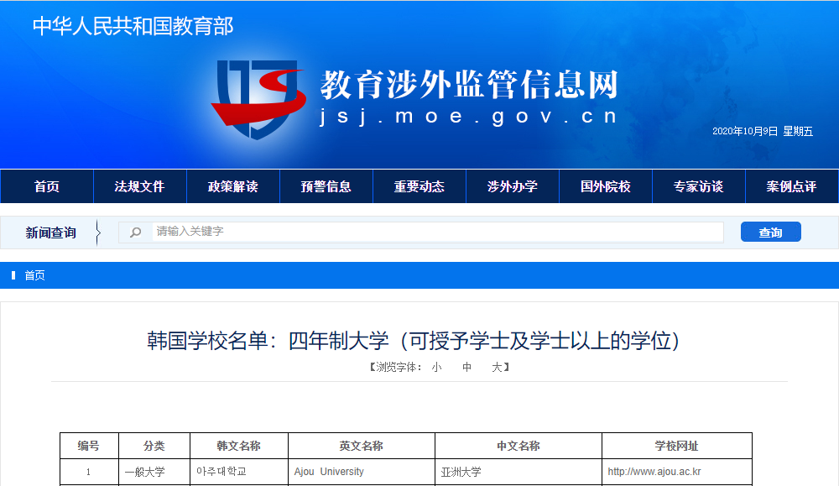Go to 政策解读 section
Viewport: 839px width, 486px height.
(232, 186)
